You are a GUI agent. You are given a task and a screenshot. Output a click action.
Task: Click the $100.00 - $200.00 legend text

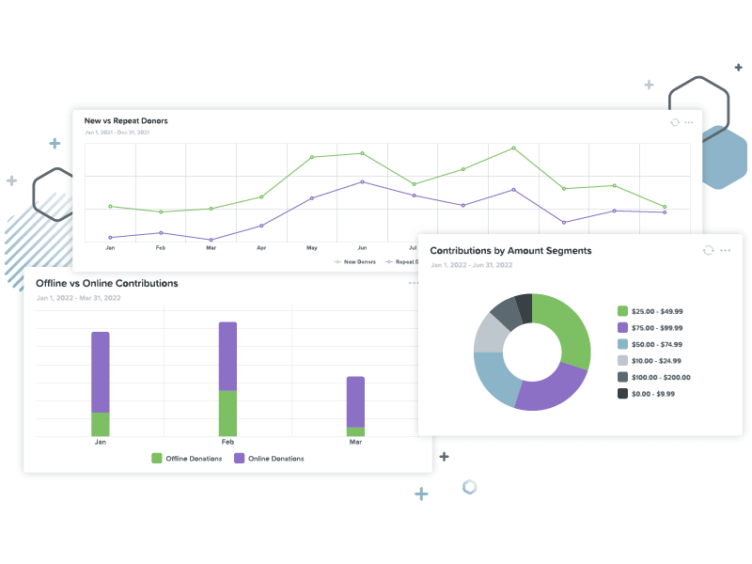tap(661, 378)
